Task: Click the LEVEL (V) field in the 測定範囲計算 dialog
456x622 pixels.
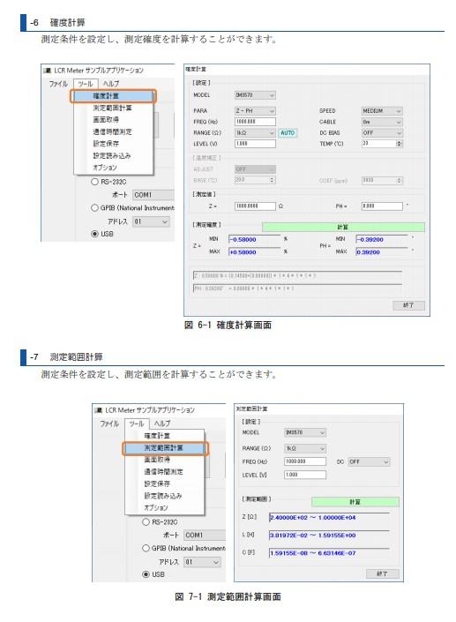Action: pyautogui.click(x=305, y=475)
